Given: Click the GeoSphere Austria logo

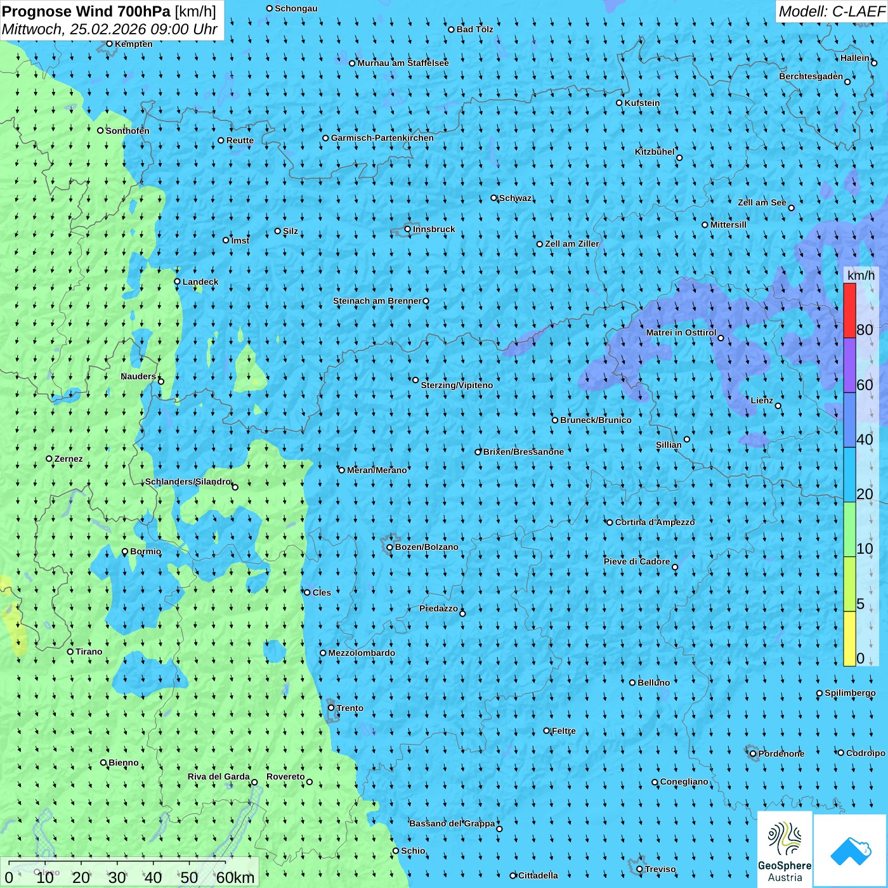Looking at the screenshot, I should (785, 849).
